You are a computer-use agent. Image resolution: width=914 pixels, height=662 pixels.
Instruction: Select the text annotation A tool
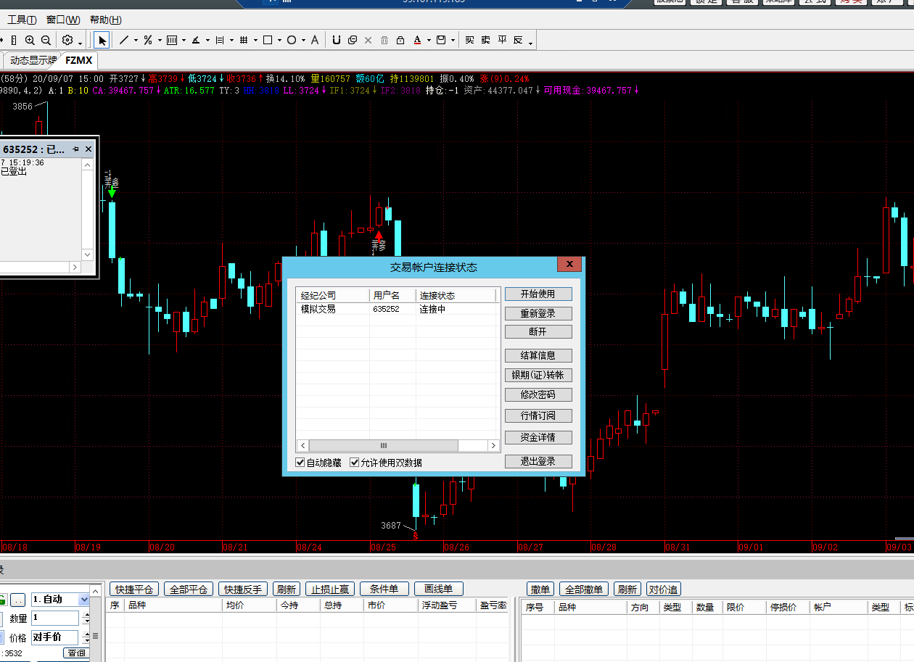click(314, 41)
